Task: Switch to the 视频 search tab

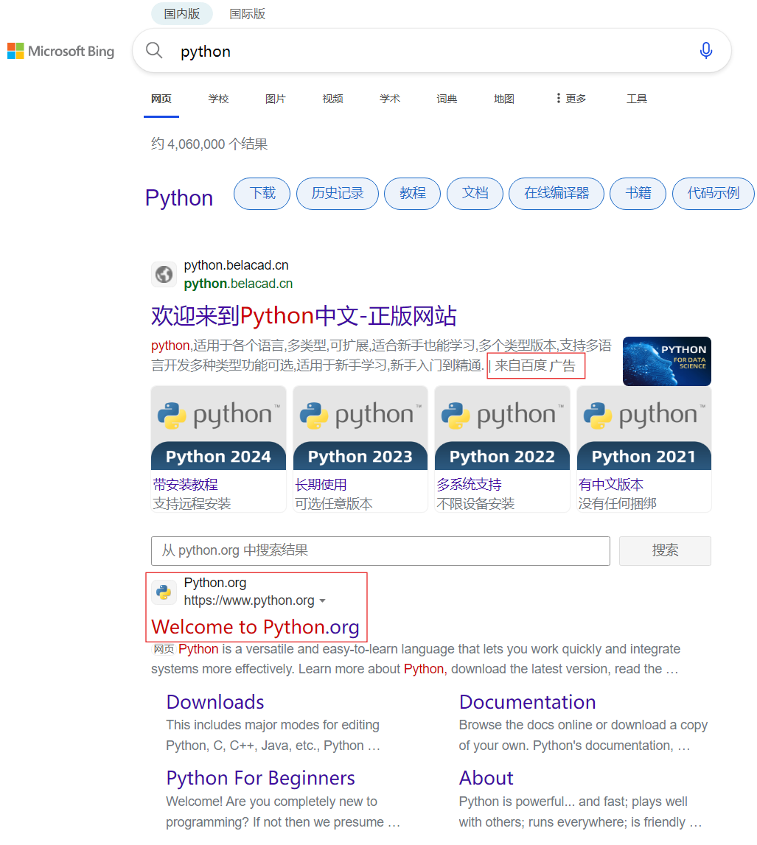Action: 332,98
